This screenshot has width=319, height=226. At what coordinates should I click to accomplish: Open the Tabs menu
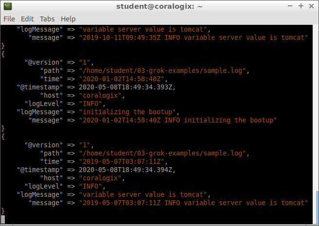pyautogui.click(x=47, y=19)
